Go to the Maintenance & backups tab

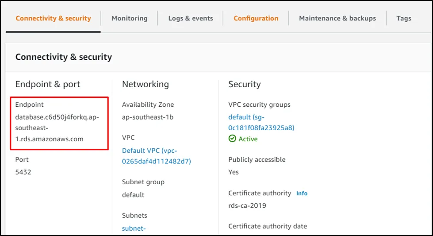(x=337, y=18)
